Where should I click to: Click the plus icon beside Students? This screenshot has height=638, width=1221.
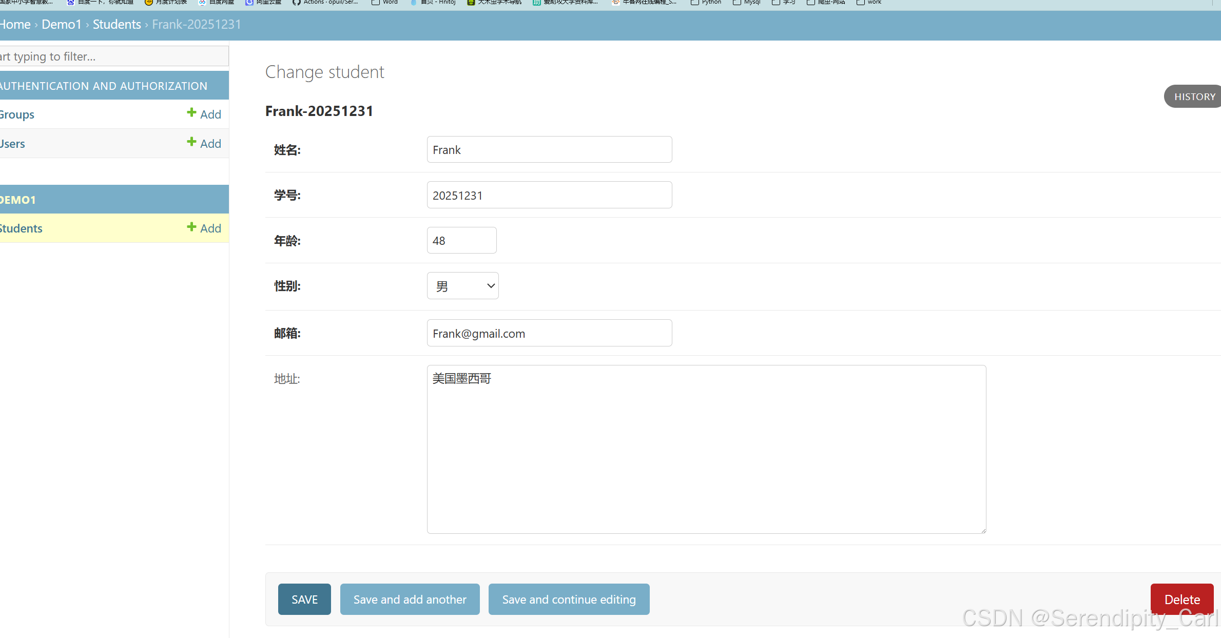pyautogui.click(x=191, y=227)
